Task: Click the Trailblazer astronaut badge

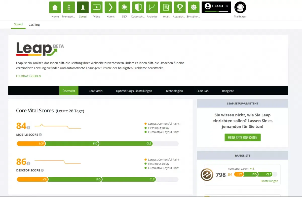Action: click(x=240, y=8)
